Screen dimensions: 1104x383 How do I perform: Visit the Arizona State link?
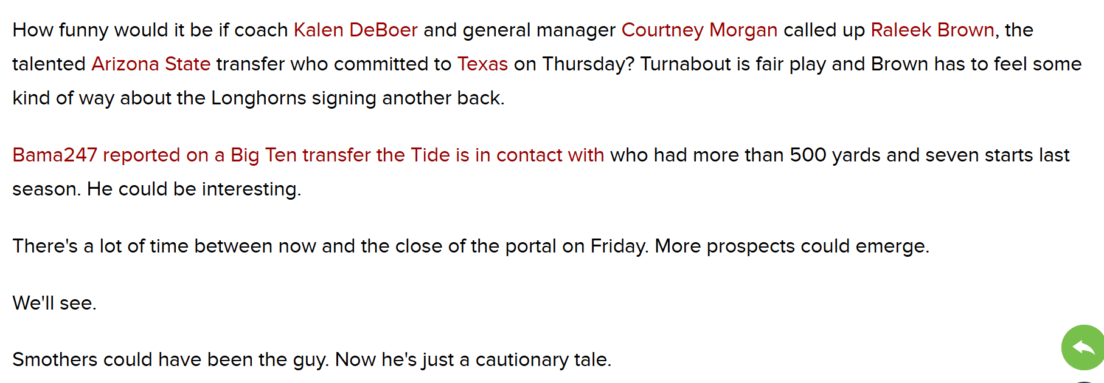tap(151, 64)
